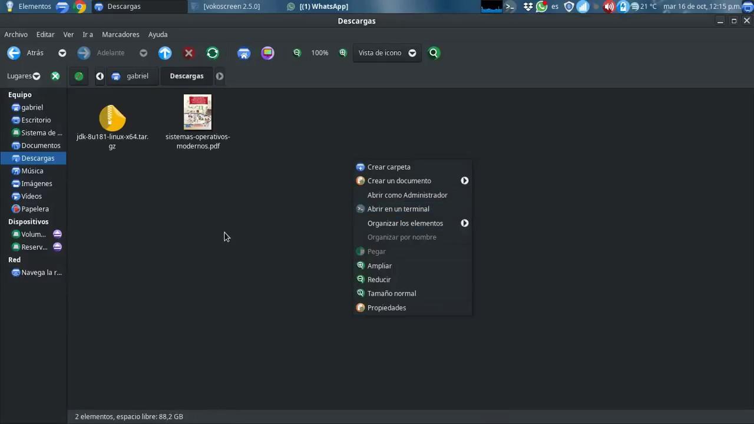754x424 pixels.
Task: Select the sistemas-operativos-modernos.pdf thumbnail
Action: 197,112
